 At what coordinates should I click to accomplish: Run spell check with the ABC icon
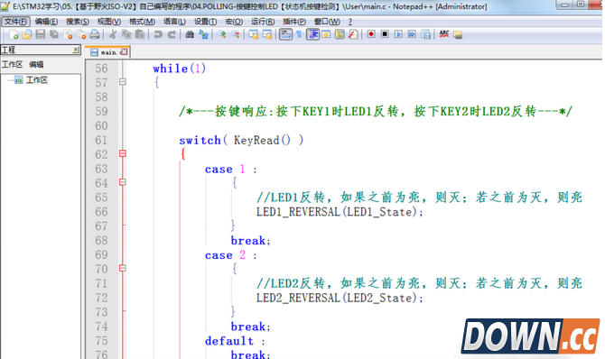tap(443, 34)
